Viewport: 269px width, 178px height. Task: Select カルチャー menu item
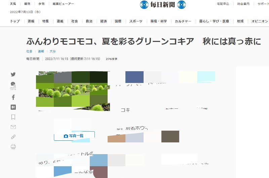pos(183,21)
